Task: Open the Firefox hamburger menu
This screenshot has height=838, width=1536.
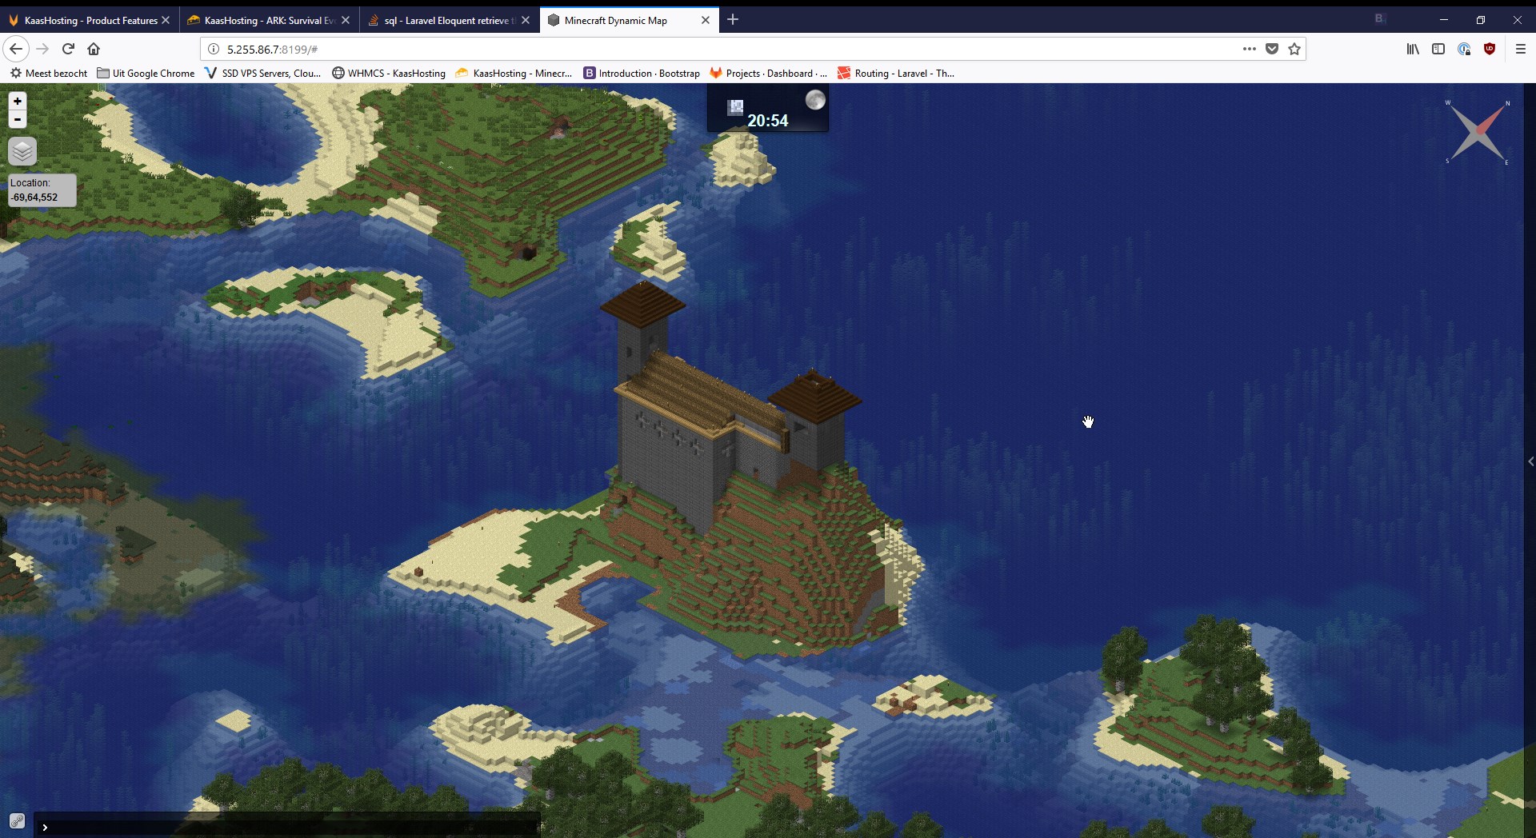Action: point(1521,49)
